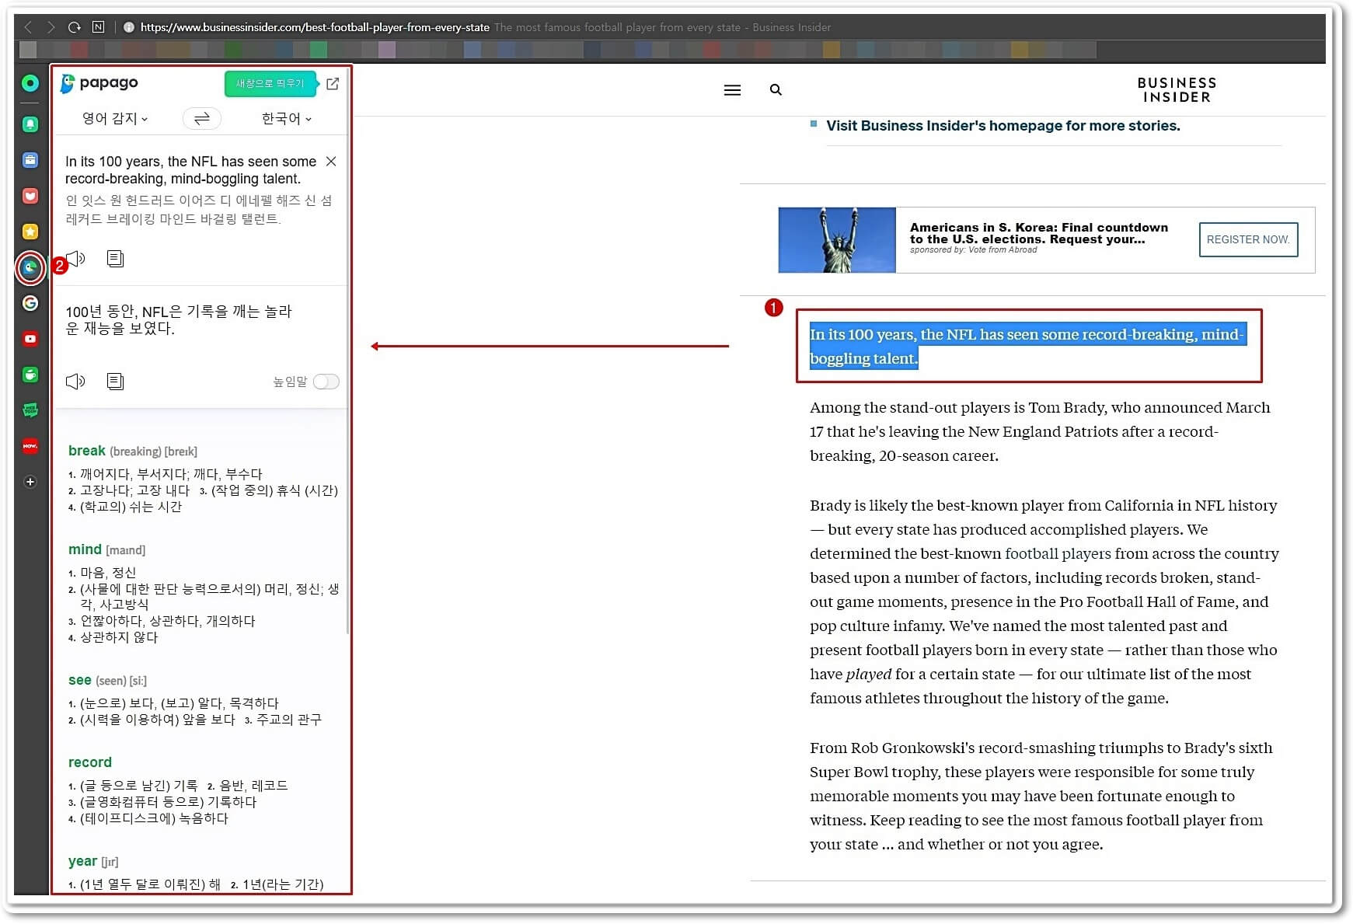Click the 'Americans in S. Korea' ad headline
1353x924 pixels.
tap(1039, 233)
